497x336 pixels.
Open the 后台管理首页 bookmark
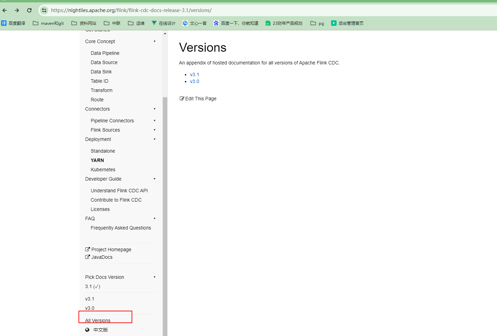pyautogui.click(x=347, y=23)
